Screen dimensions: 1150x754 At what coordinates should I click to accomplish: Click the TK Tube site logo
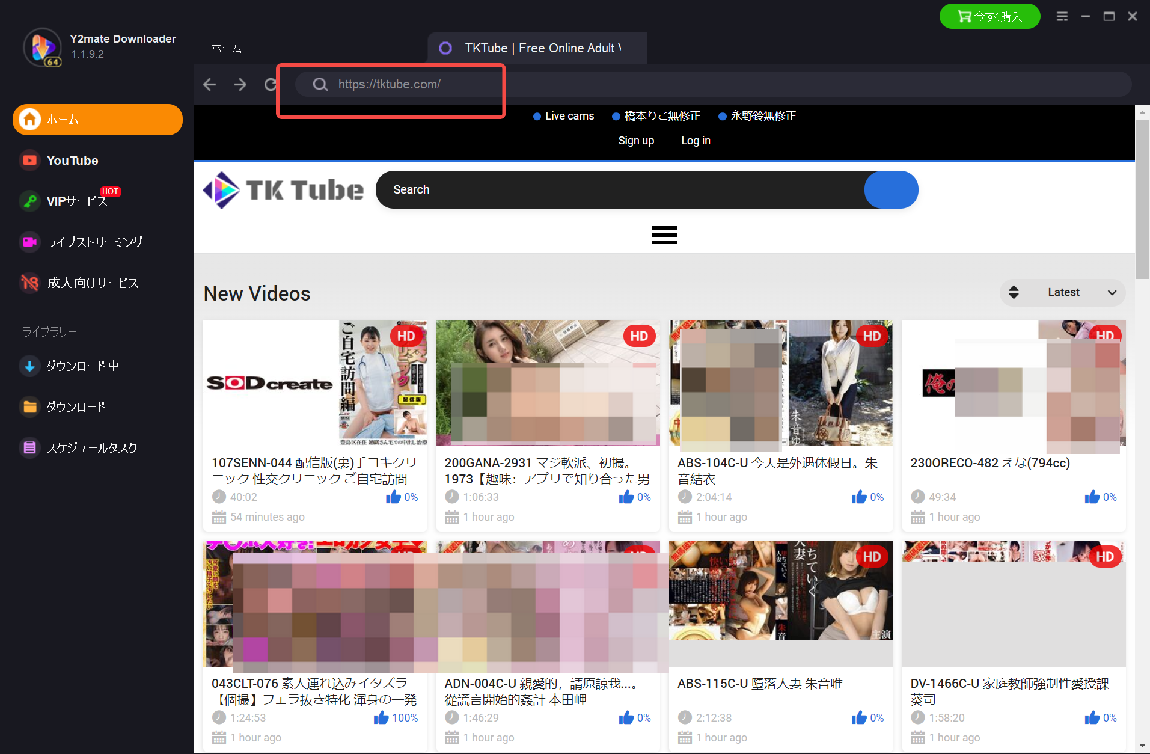pyautogui.click(x=283, y=190)
